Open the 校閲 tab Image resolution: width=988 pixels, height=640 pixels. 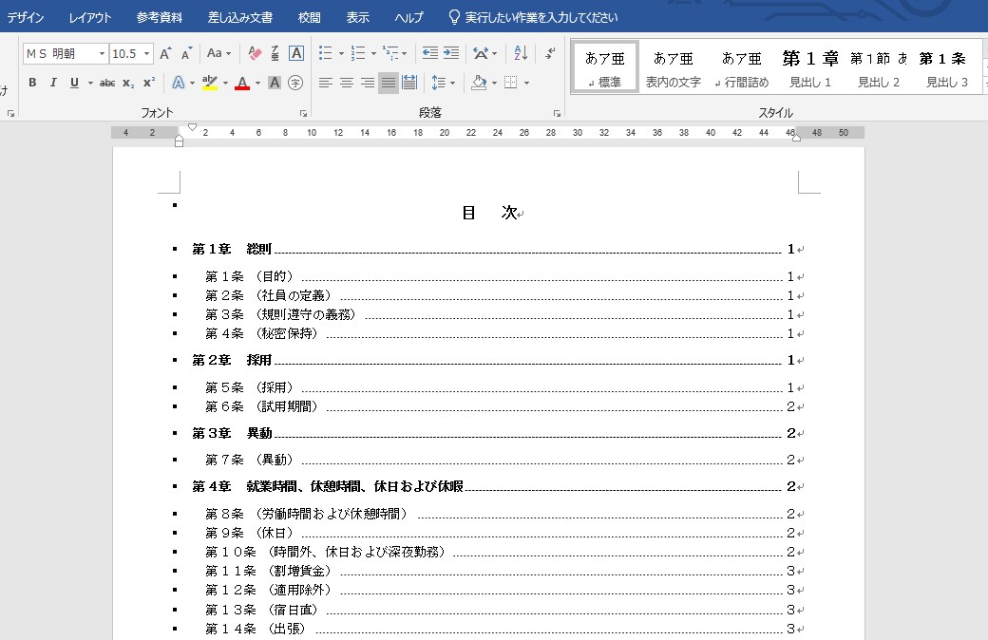coord(310,17)
